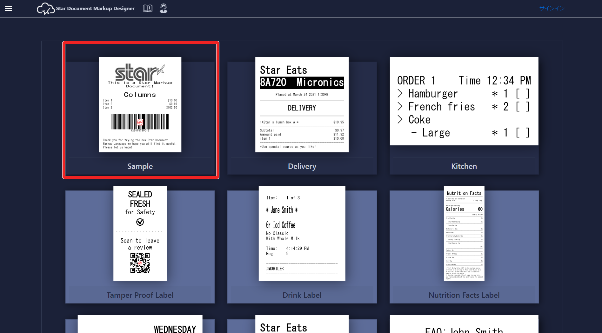Open the Kitchen order template thumbnail
Image resolution: width=602 pixels, height=333 pixels.
click(x=464, y=101)
